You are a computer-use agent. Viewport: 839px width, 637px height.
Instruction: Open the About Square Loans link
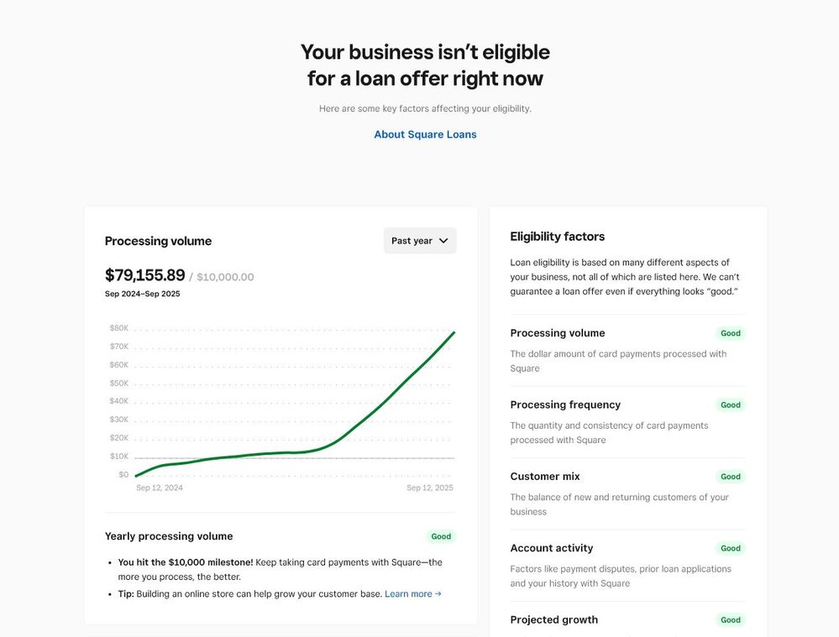425,134
